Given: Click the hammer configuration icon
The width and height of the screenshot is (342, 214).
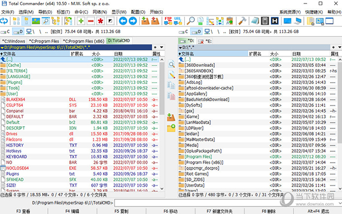Looking at the screenshot, I should (242, 21).
